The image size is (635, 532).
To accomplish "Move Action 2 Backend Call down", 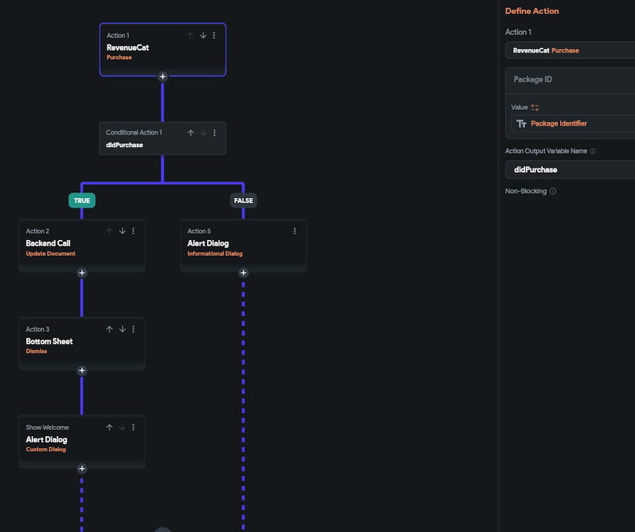I will pos(123,231).
